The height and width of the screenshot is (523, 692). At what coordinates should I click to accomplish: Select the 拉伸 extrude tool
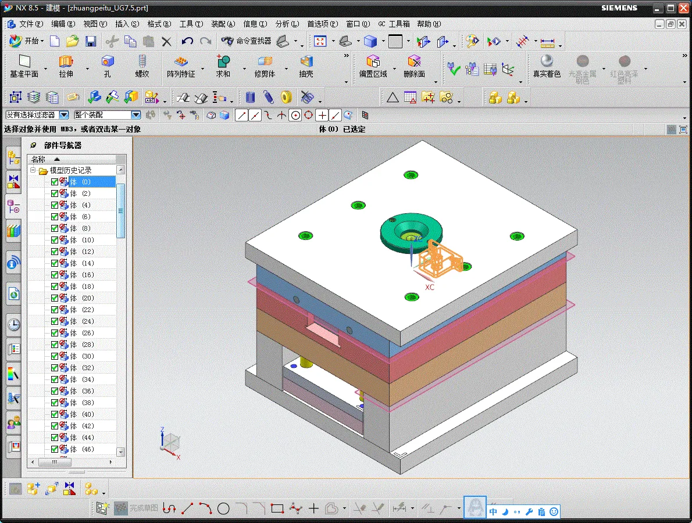pos(66,66)
